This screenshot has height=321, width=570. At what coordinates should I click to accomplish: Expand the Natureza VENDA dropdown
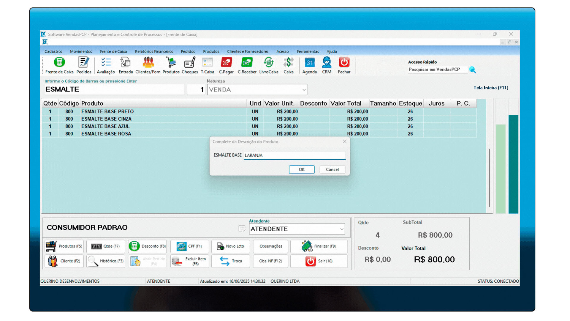coord(304,90)
